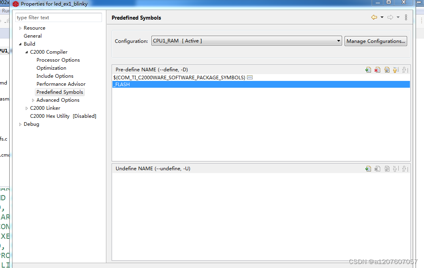Image resolution: width=424 pixels, height=268 pixels.
Task: Expand the Resource tree node
Action: point(20,28)
